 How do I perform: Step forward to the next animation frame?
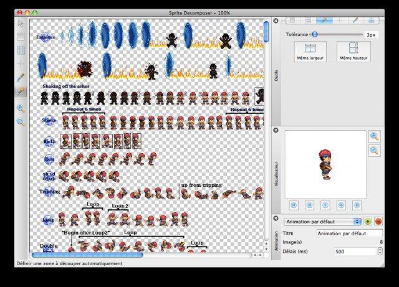coord(341,205)
